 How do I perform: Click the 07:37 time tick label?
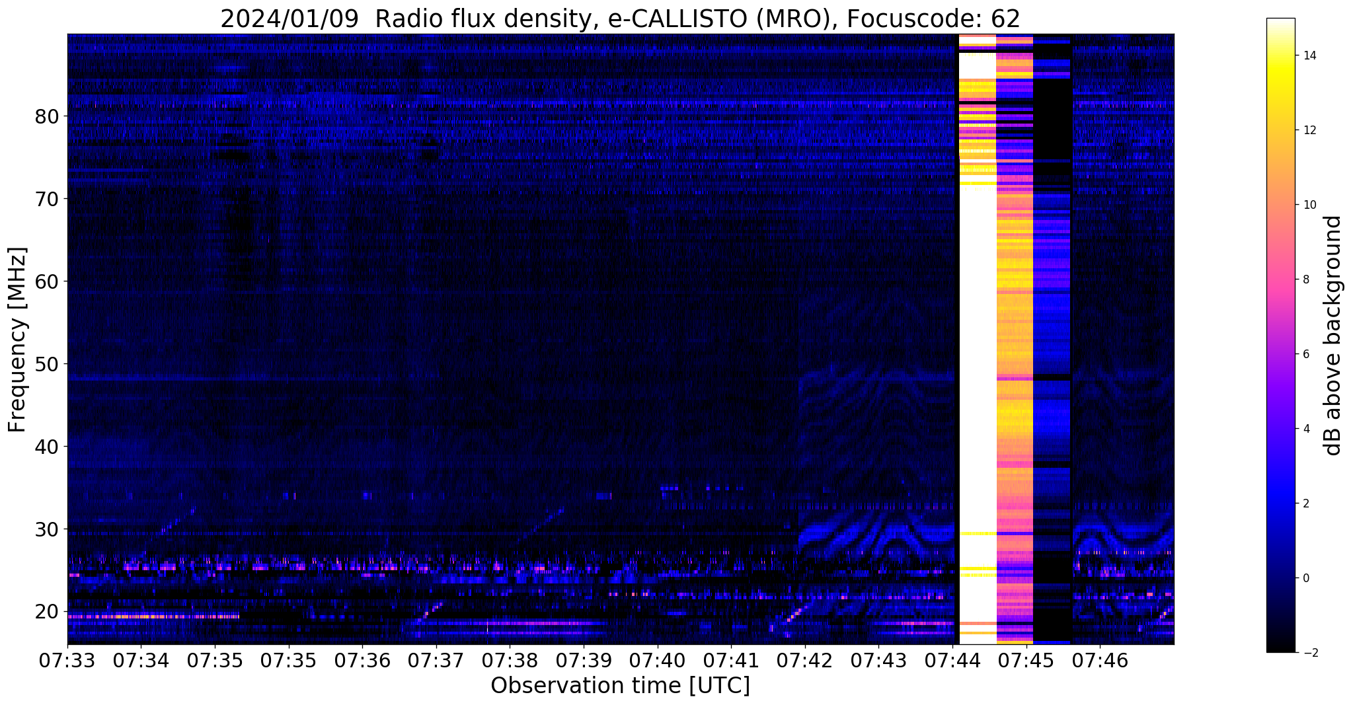pyautogui.click(x=436, y=660)
